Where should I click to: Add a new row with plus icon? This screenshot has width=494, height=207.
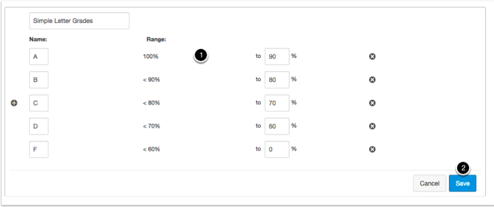(14, 103)
